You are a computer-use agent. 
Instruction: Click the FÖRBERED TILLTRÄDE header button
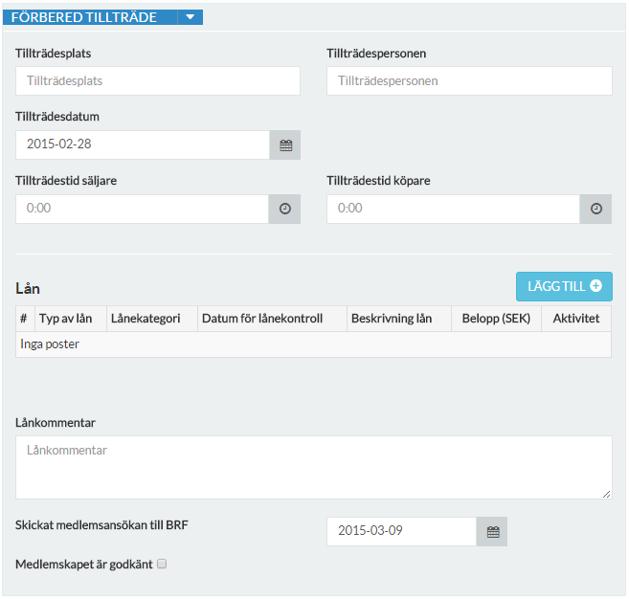pos(90,17)
